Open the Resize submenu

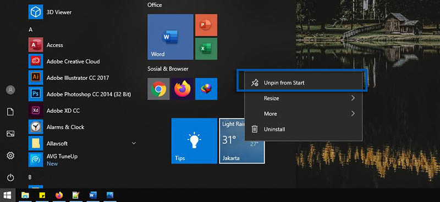click(x=304, y=99)
